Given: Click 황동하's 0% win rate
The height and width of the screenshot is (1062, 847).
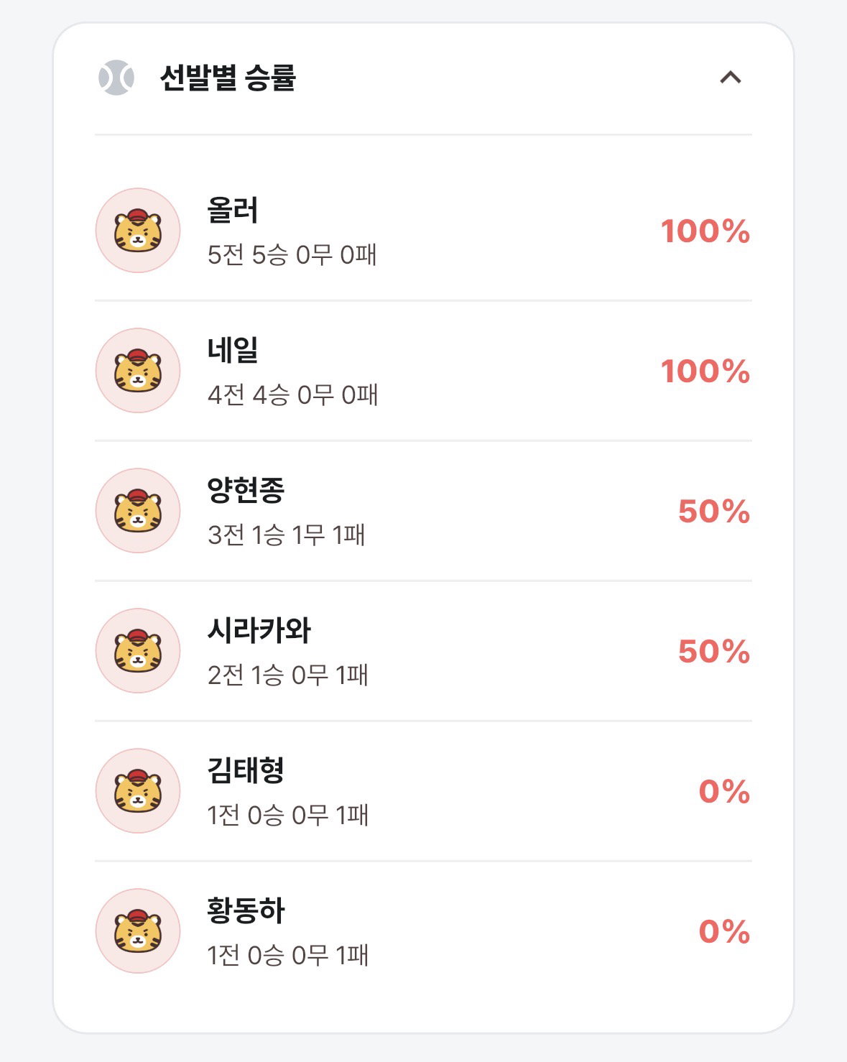Looking at the screenshot, I should (724, 932).
